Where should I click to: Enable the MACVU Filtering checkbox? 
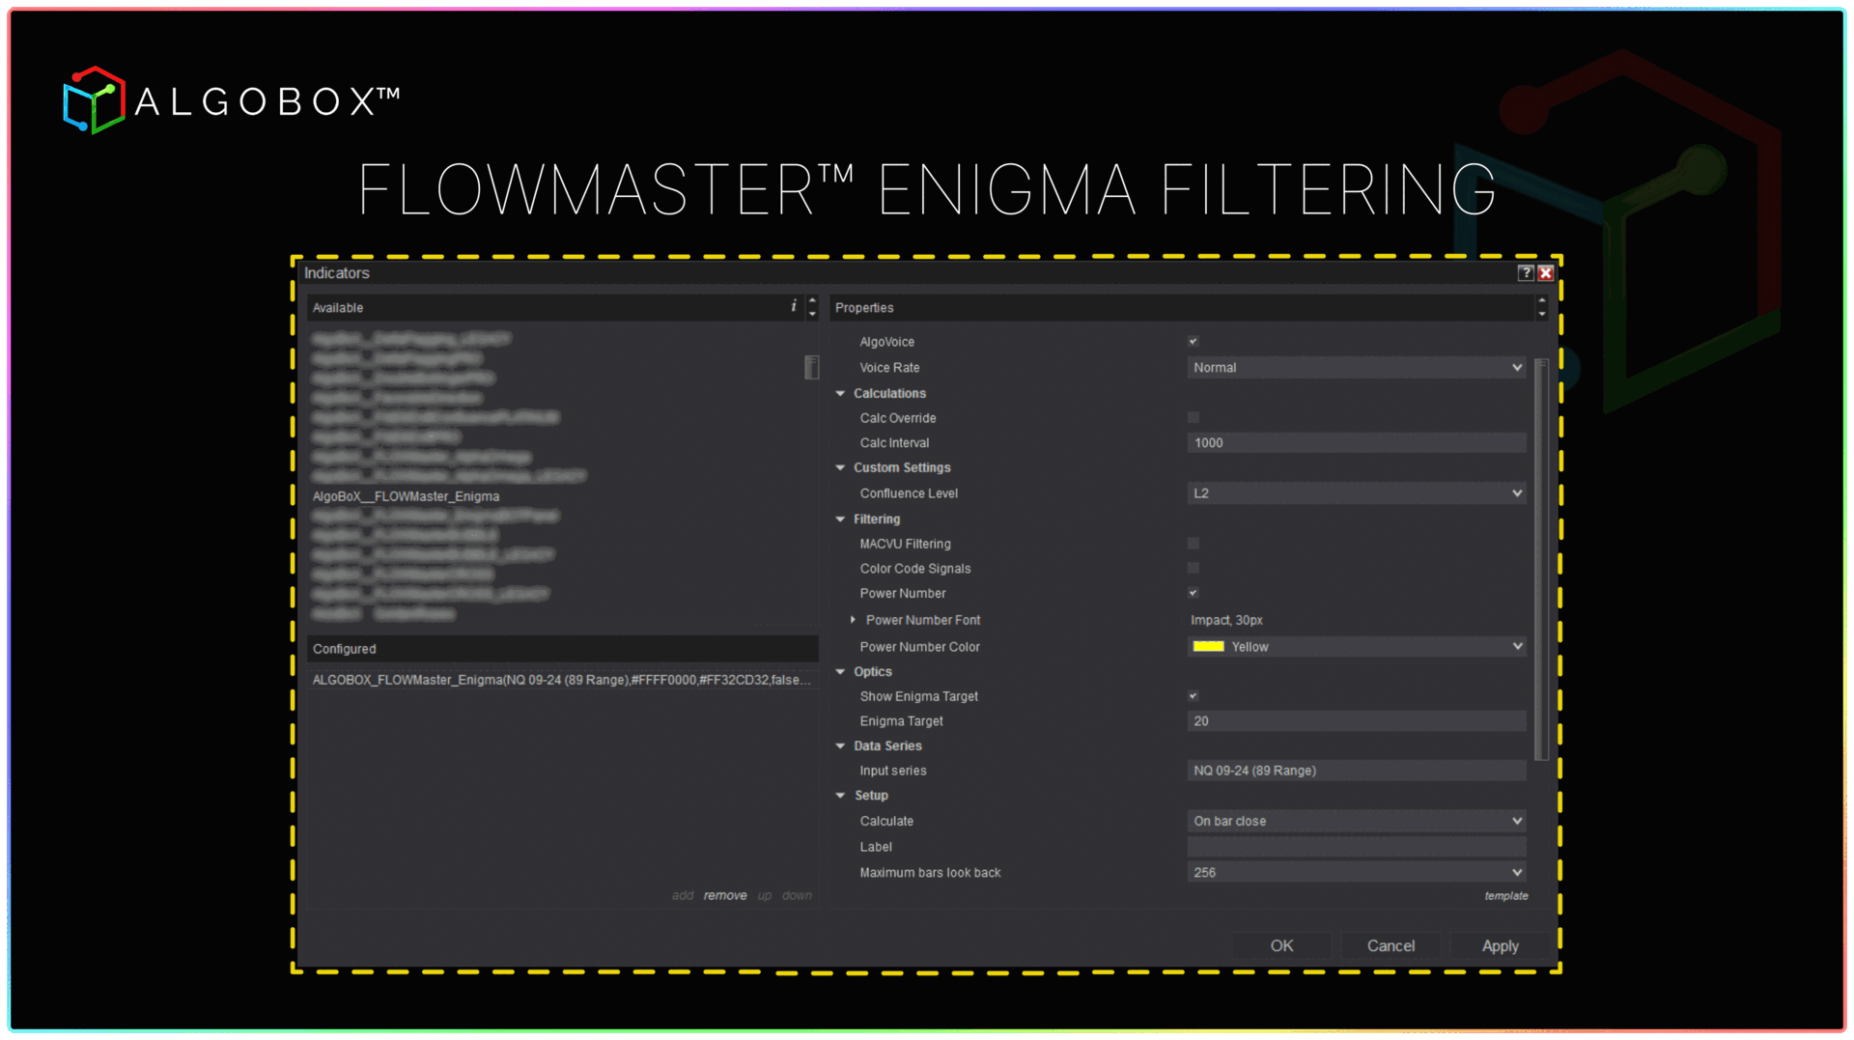point(1194,544)
